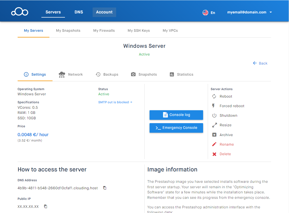Click the RAM: 1 GB specification
289x213 pixels.
point(26,113)
